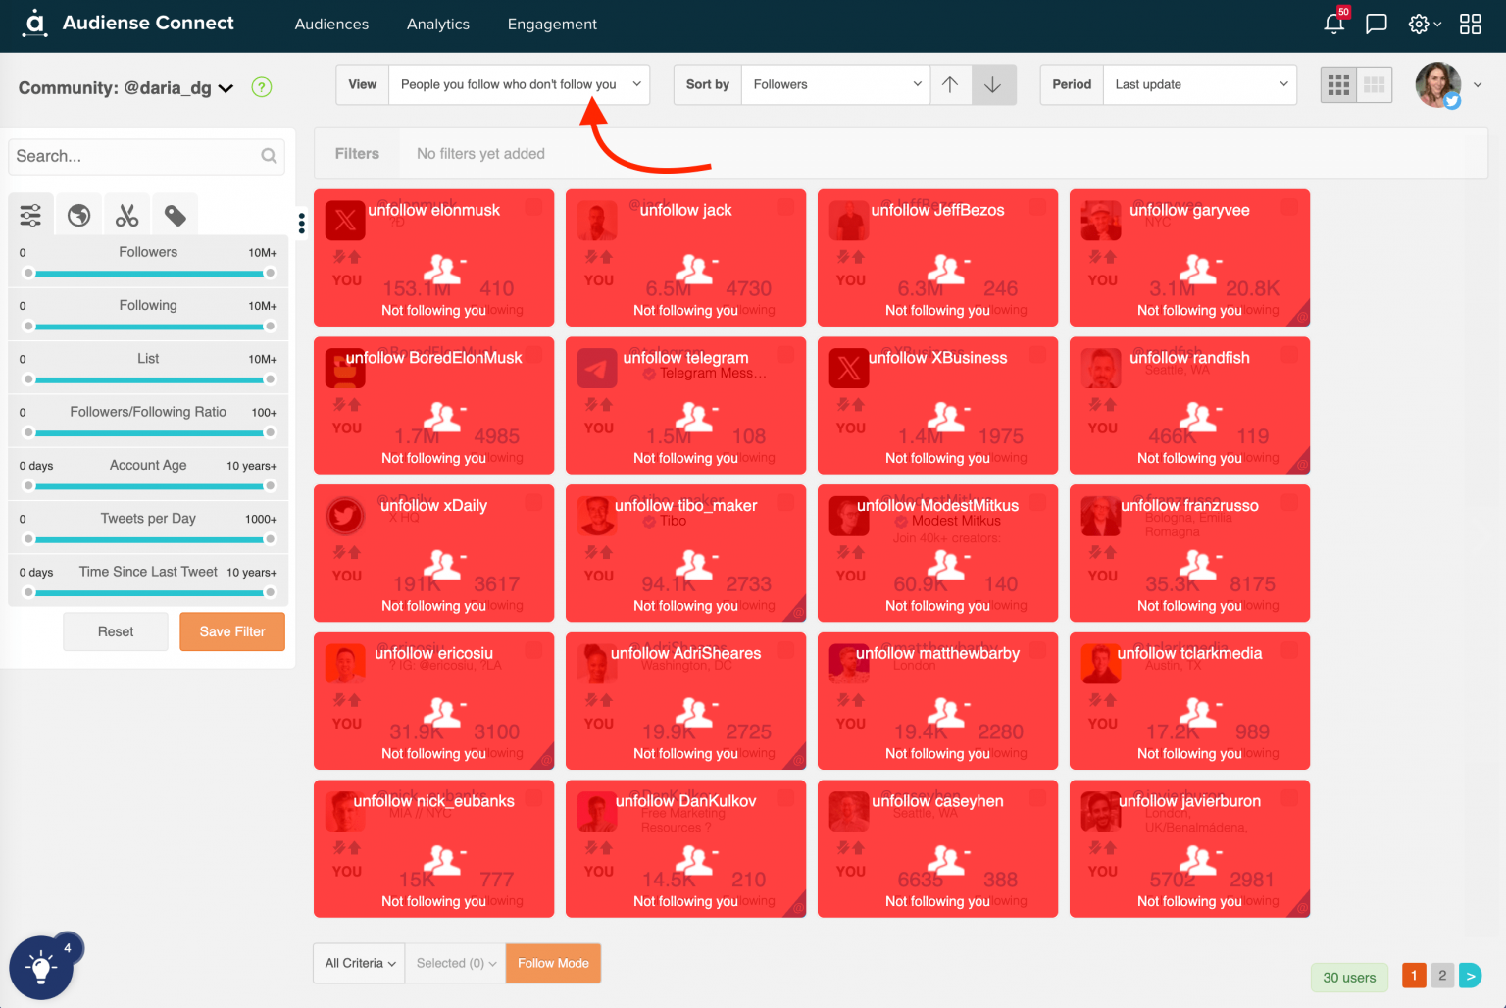1506x1008 pixels.
Task: Click the orange Follow Mode button
Action: [x=553, y=963]
